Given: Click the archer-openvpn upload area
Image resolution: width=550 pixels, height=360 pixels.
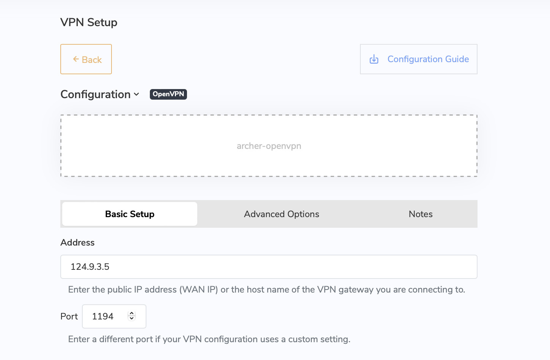Looking at the screenshot, I should (x=269, y=146).
